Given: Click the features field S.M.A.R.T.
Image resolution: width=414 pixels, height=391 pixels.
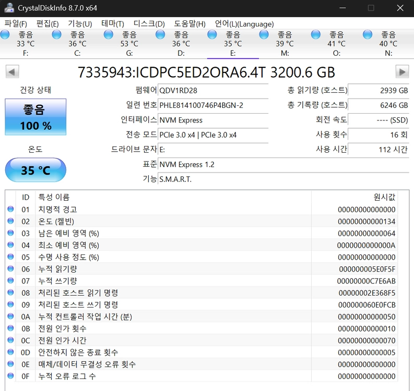Looking at the screenshot, I should (x=283, y=179).
